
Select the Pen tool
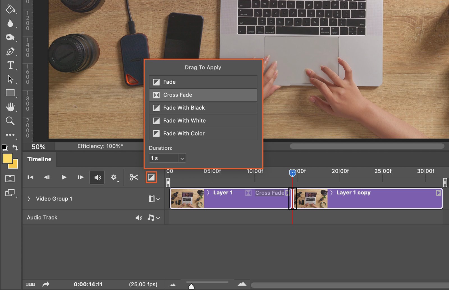pos(10,51)
